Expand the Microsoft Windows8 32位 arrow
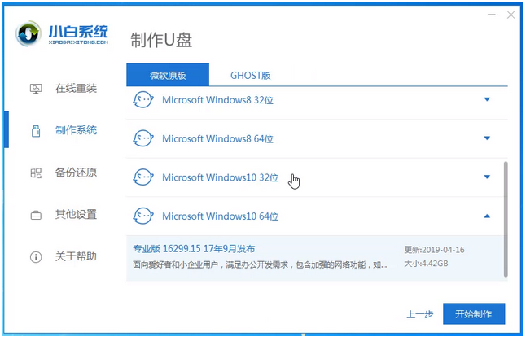Viewport: 526px width, 341px height. click(487, 99)
